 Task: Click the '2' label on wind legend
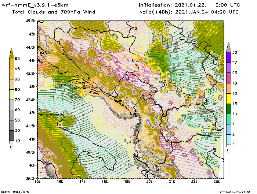234,145
